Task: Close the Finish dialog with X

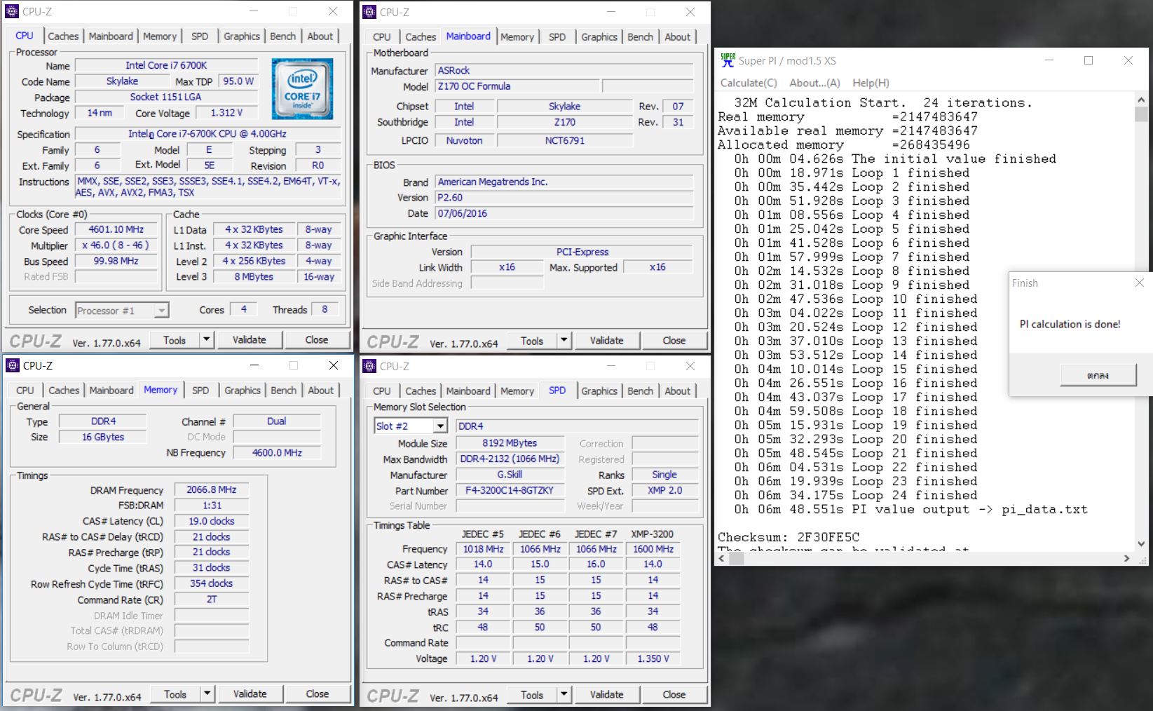Action: point(1139,283)
